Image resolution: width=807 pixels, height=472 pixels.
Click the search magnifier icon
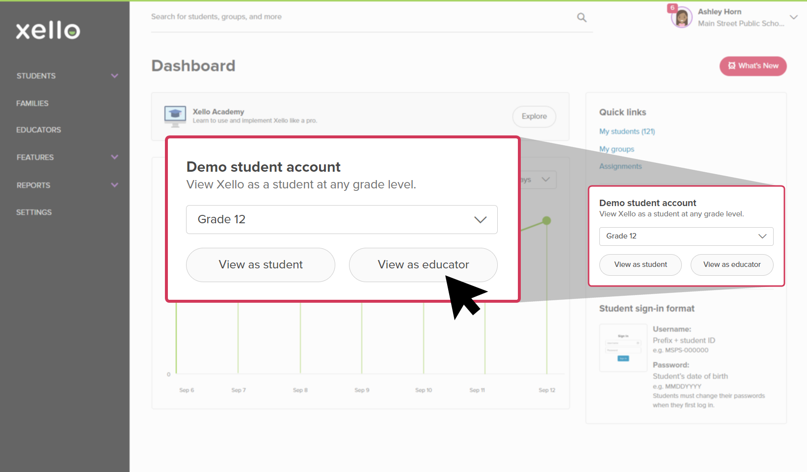(x=582, y=18)
